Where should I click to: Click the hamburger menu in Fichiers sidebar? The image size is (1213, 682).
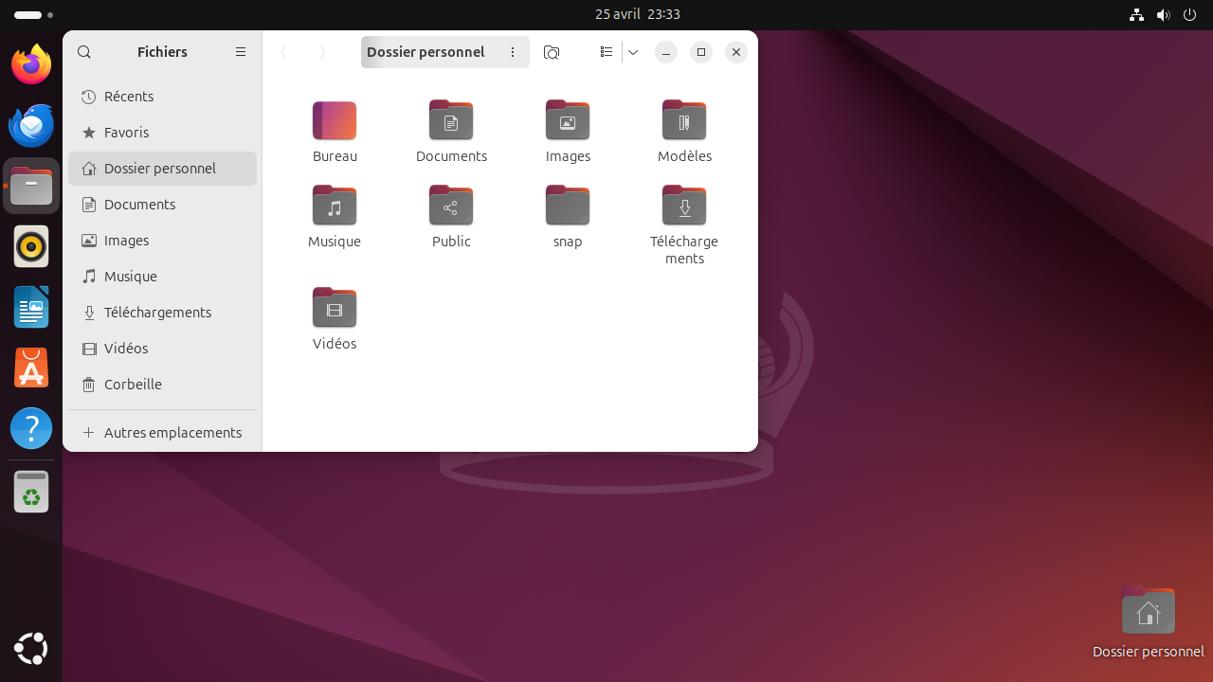click(x=241, y=52)
